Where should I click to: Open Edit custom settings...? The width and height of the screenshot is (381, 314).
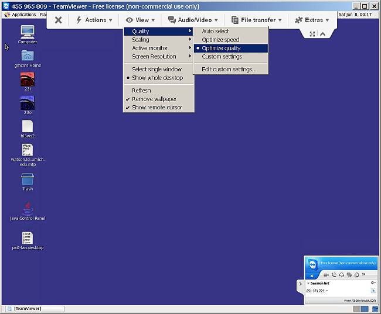(x=231, y=70)
